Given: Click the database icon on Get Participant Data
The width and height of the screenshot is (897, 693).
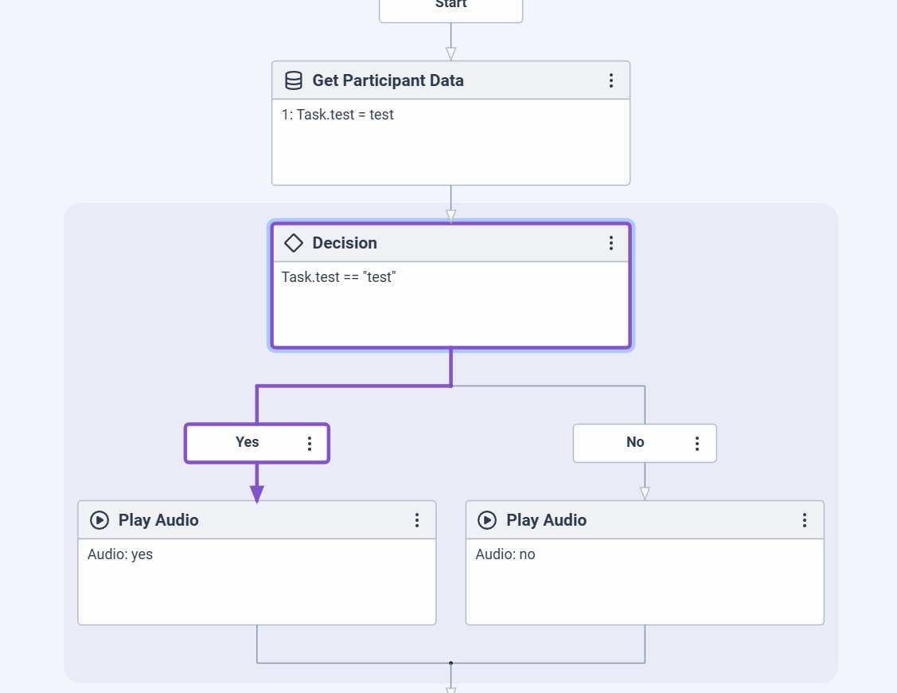Looking at the screenshot, I should click(294, 80).
